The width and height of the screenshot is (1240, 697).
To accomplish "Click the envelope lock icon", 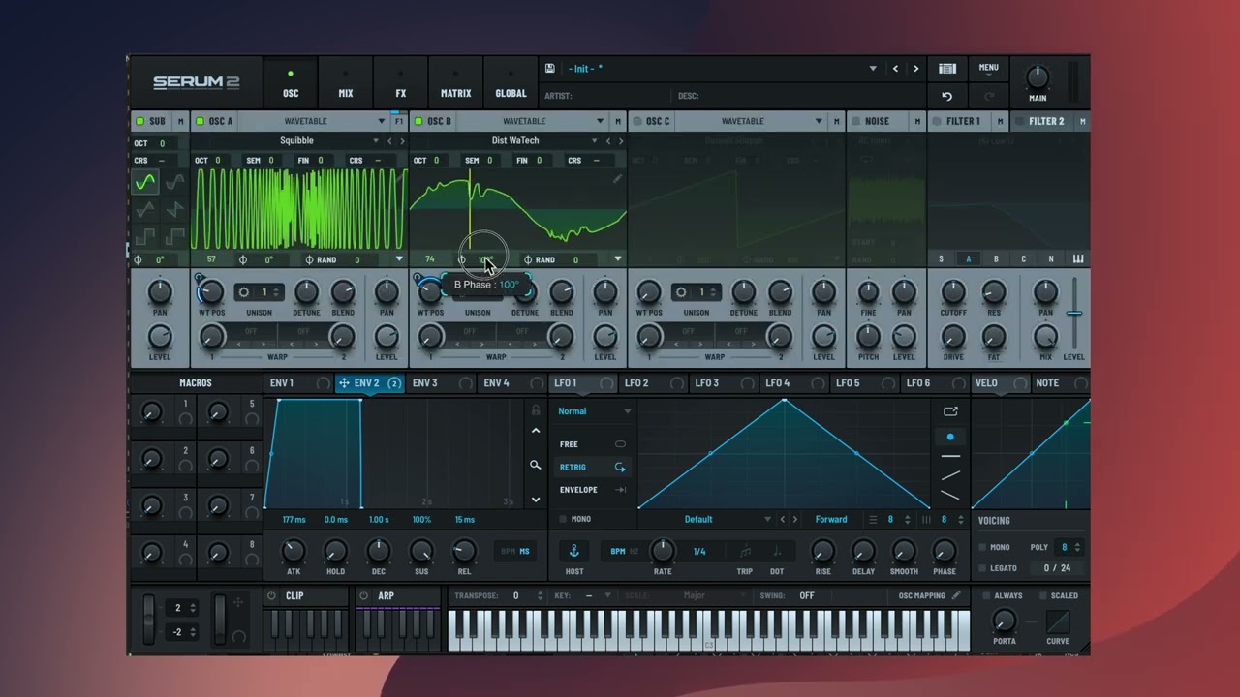I will 536,409.
